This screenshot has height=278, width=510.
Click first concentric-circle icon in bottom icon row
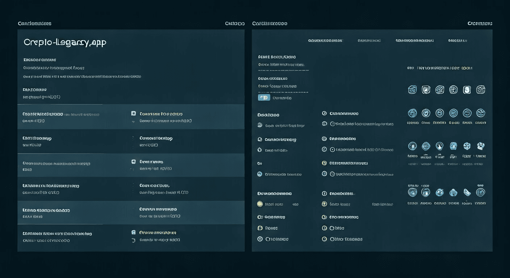(x=412, y=192)
